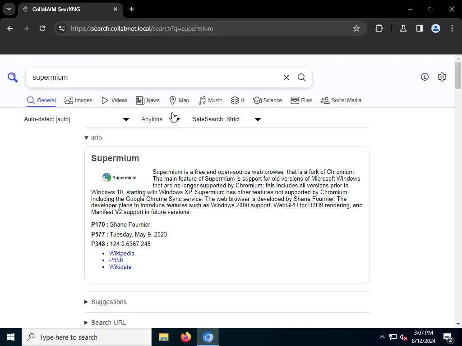The height and width of the screenshot is (346, 462).
Task: Open browser extensions puzzle icon
Action: [x=379, y=28]
